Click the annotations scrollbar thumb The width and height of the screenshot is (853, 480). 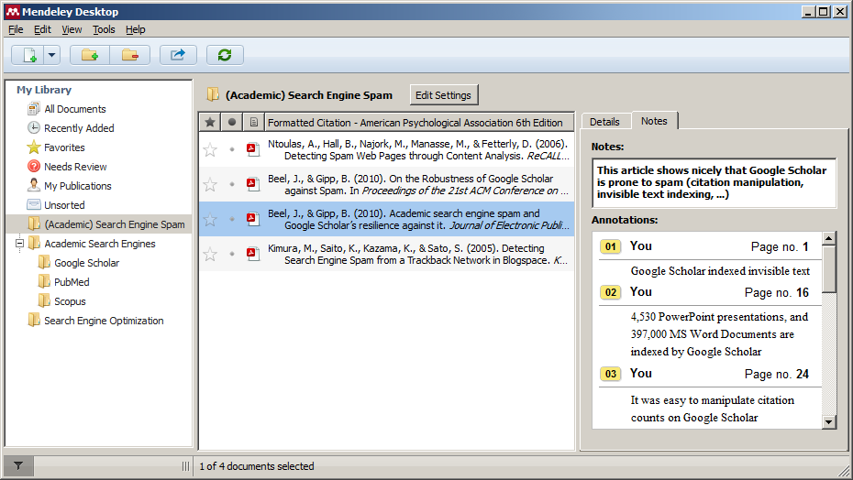click(x=828, y=269)
